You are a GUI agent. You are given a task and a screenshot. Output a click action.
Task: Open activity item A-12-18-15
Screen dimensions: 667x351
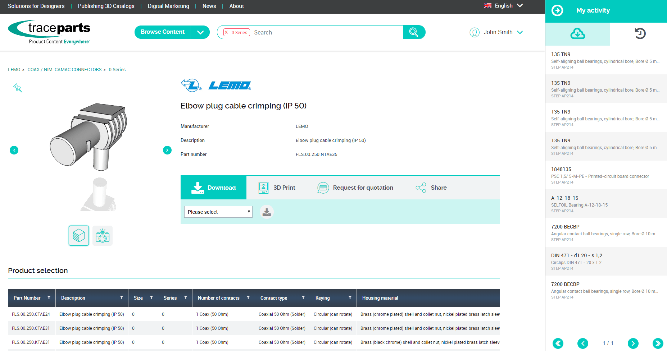click(x=606, y=204)
